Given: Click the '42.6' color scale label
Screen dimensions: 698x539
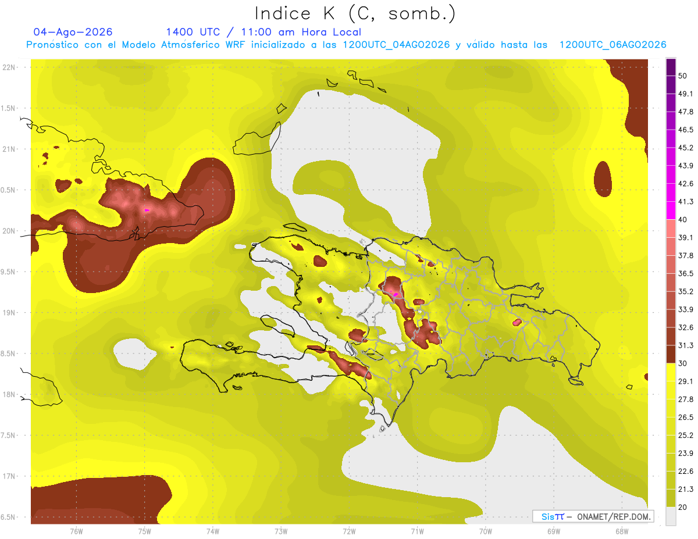Looking at the screenshot, I should click(x=686, y=184).
